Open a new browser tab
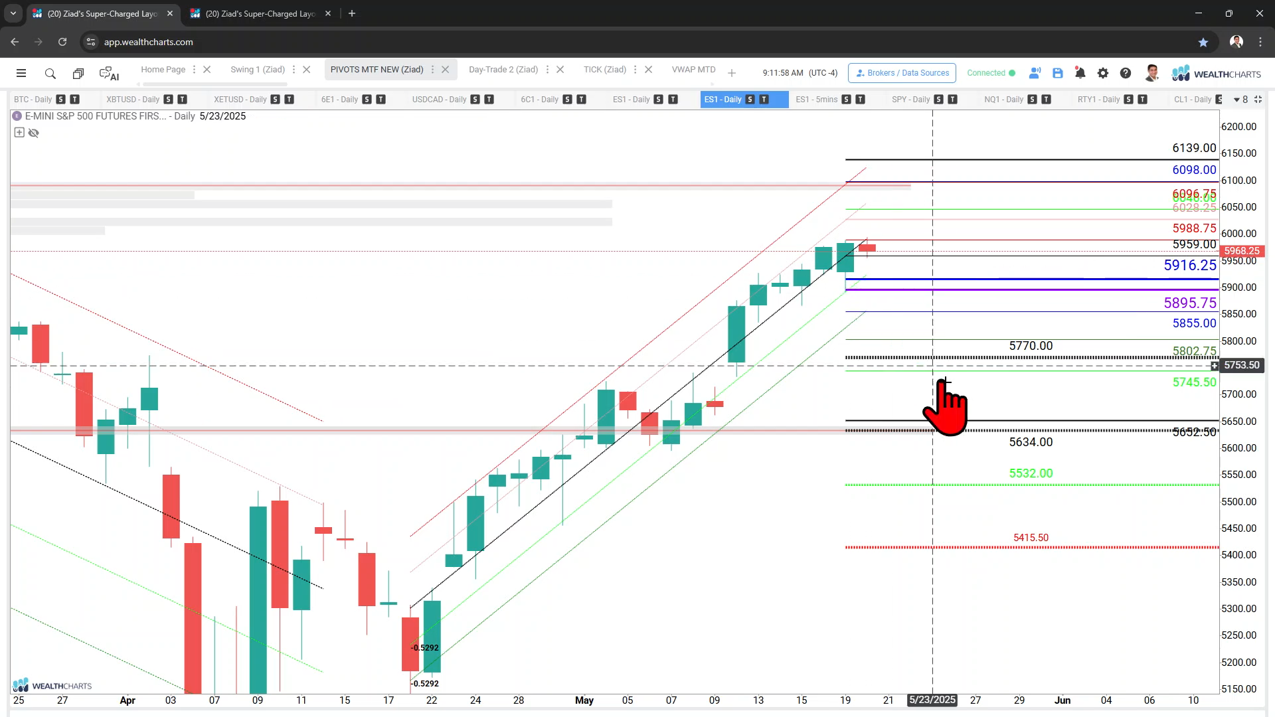Screen dimensions: 1275x717 (x=351, y=13)
